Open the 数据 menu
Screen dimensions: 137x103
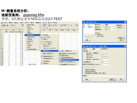pyautogui.click(x=16, y=23)
